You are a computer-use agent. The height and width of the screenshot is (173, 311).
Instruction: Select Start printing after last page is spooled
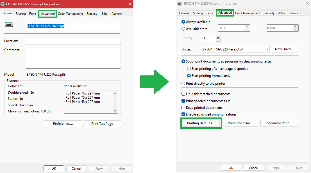point(189,69)
